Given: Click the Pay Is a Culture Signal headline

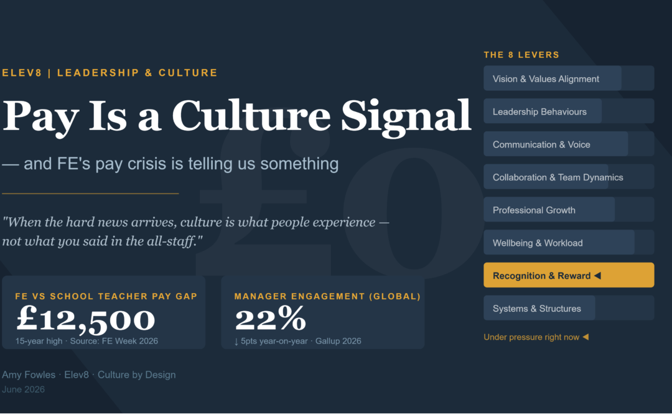Looking at the screenshot, I should click(236, 116).
